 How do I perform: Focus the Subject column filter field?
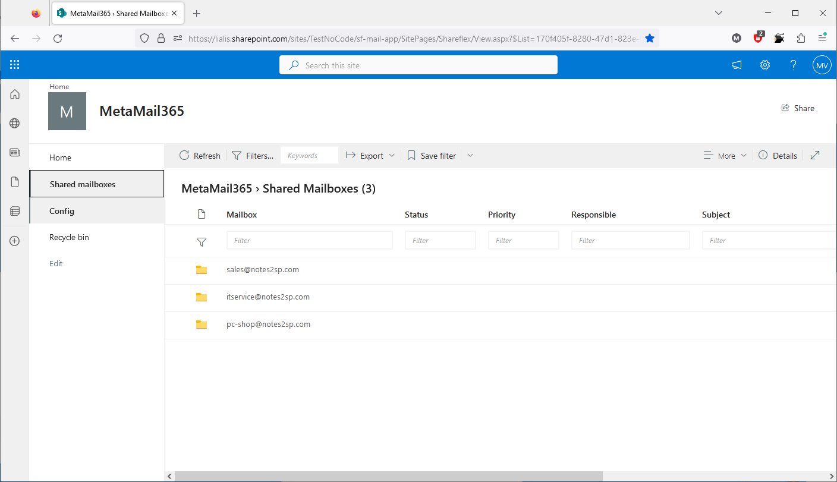pos(769,241)
